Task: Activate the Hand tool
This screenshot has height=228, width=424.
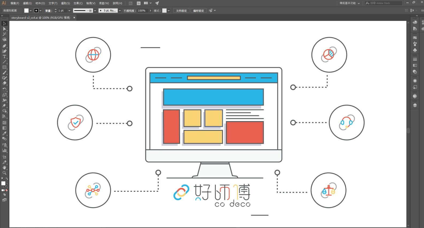Action: pyautogui.click(x=4, y=167)
